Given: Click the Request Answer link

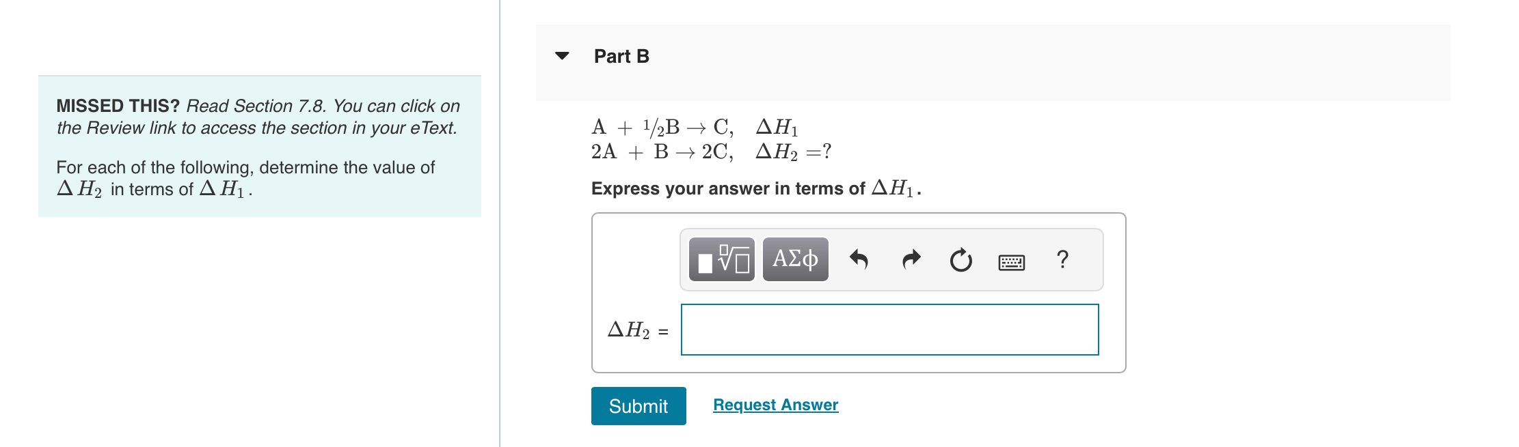Looking at the screenshot, I should click(775, 404).
